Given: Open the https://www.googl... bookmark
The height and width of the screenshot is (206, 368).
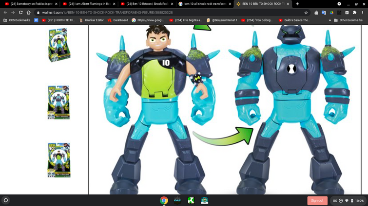Looking at the screenshot, I should click(x=148, y=20).
